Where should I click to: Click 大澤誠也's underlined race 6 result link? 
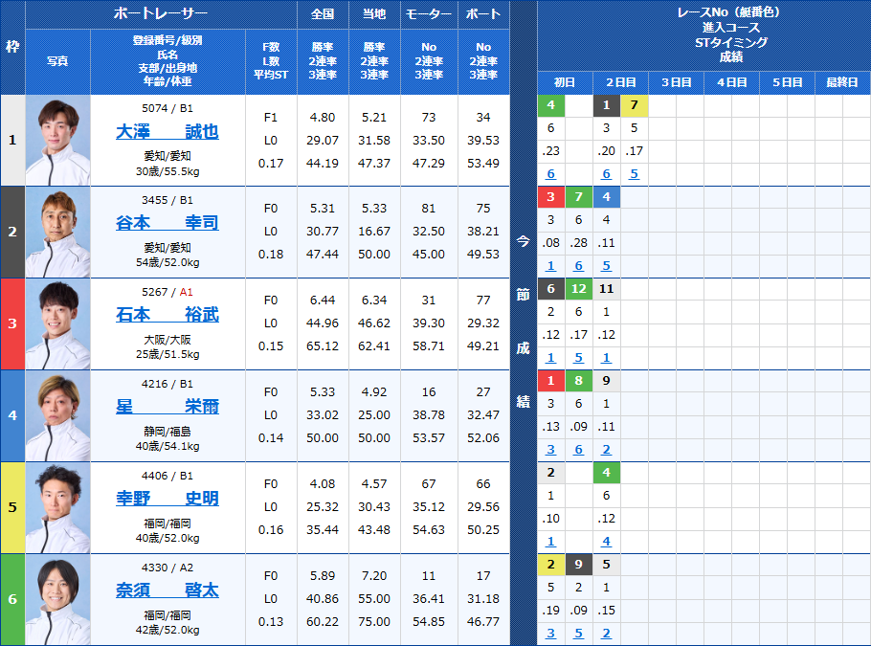(x=550, y=173)
